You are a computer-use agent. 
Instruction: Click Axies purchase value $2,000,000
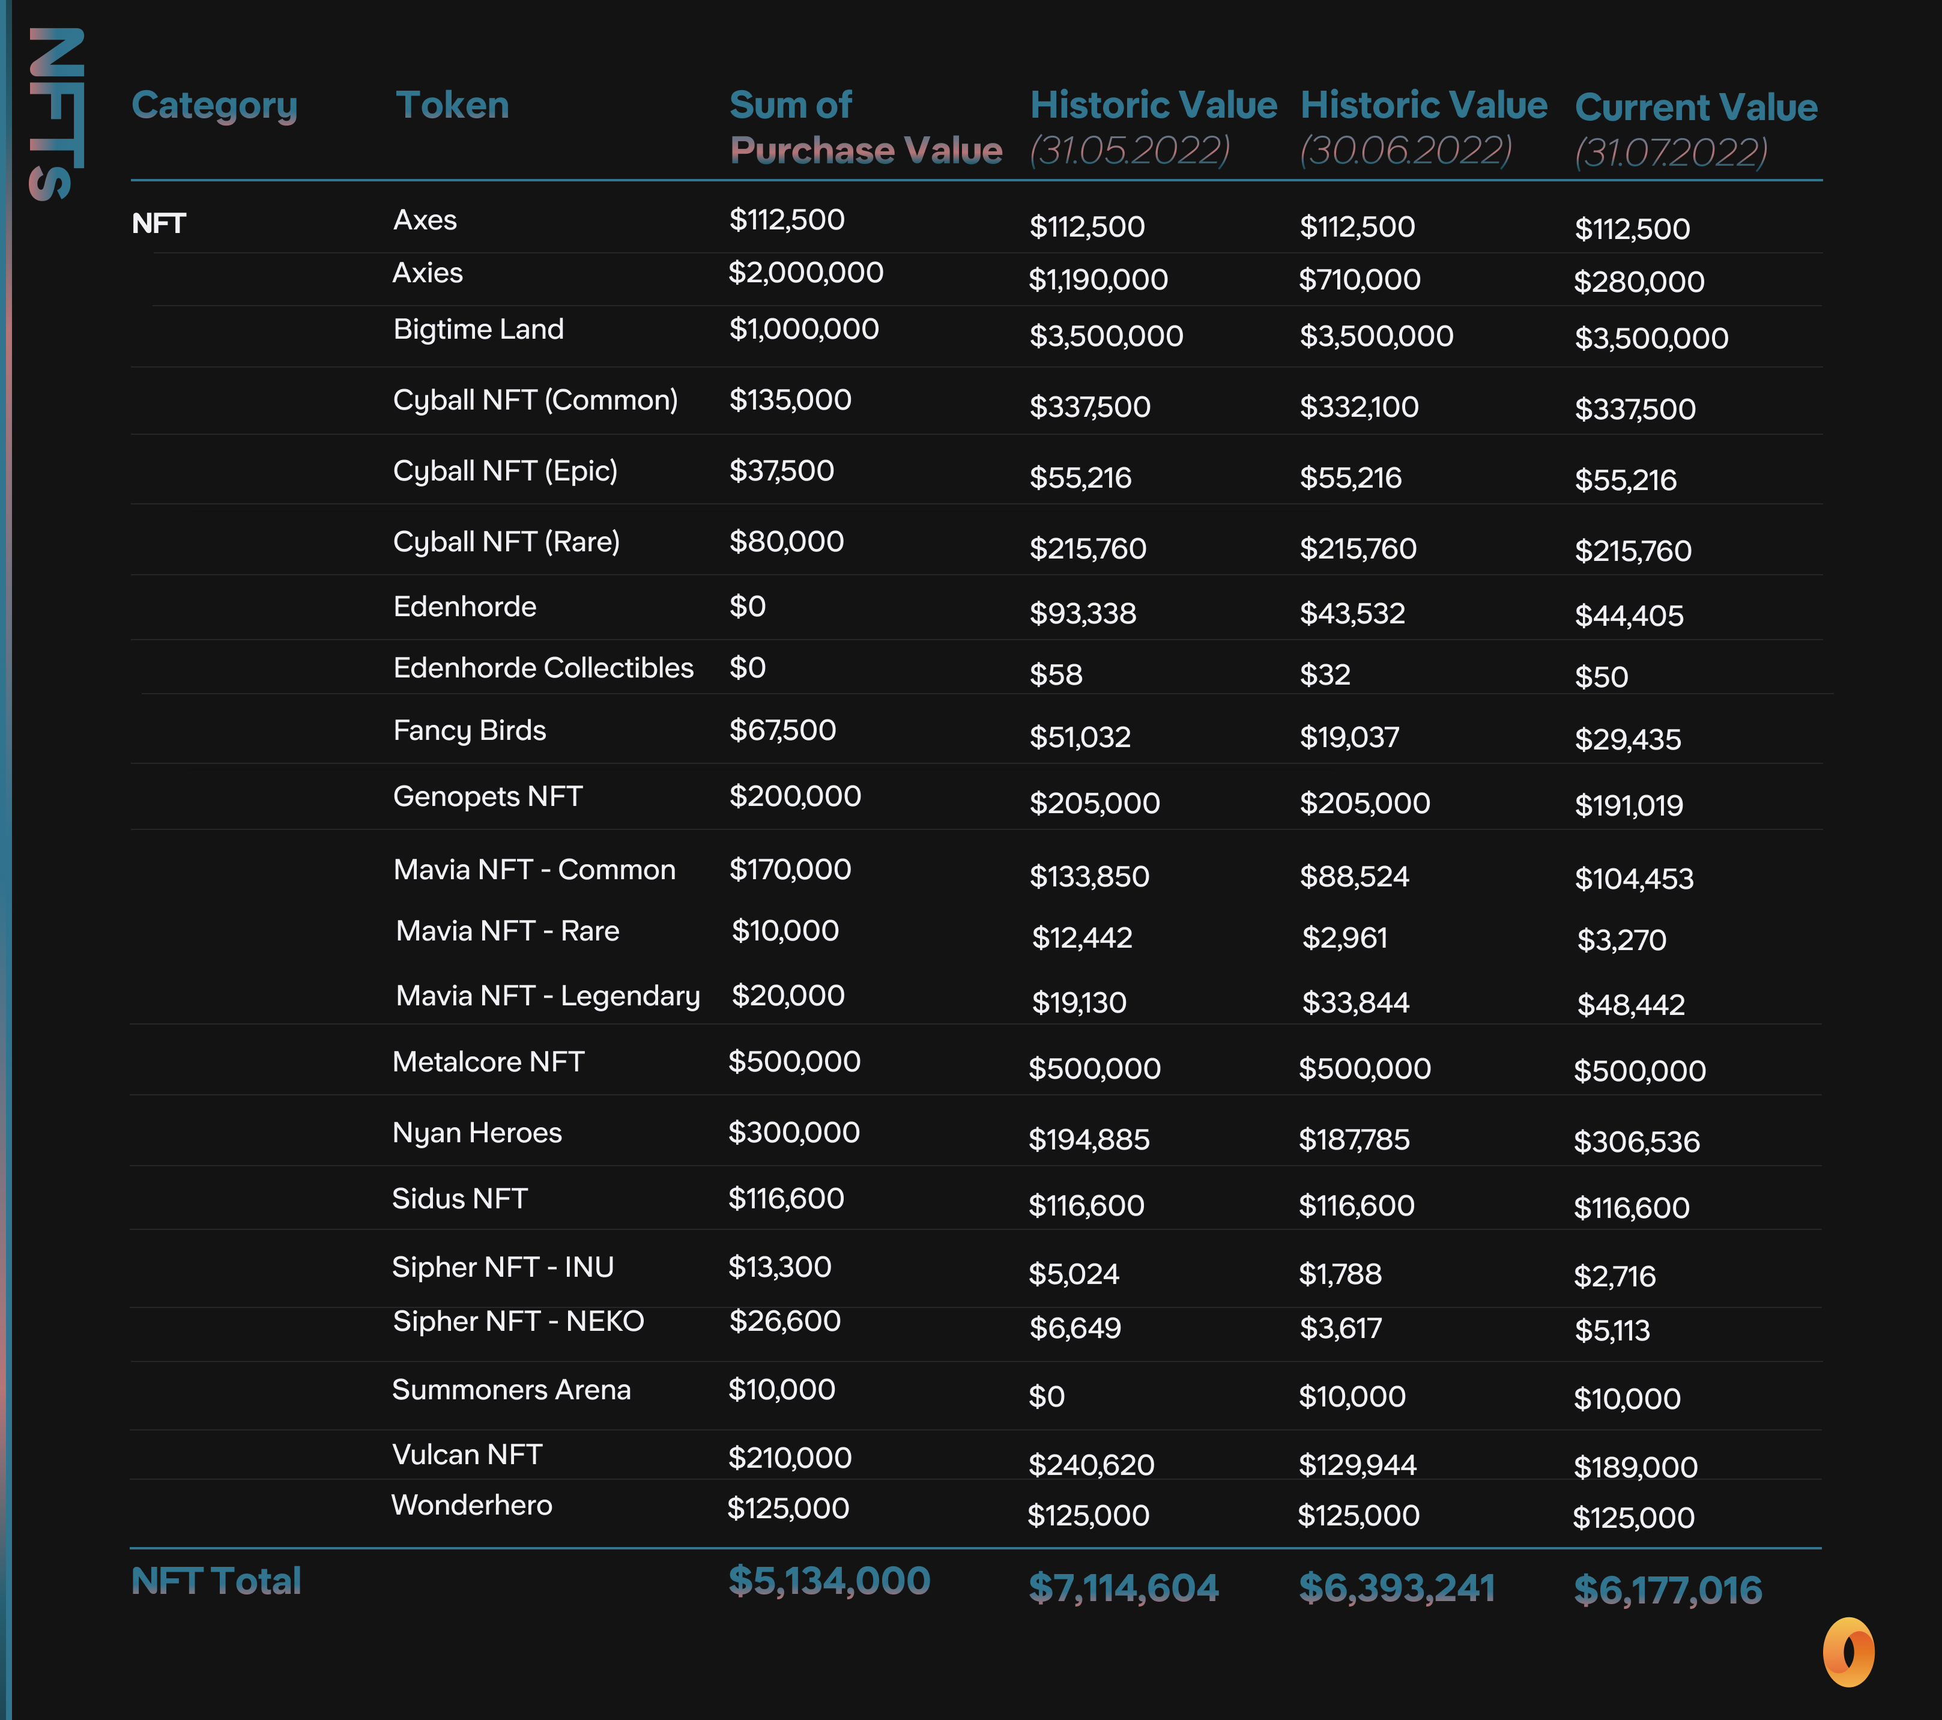806,273
